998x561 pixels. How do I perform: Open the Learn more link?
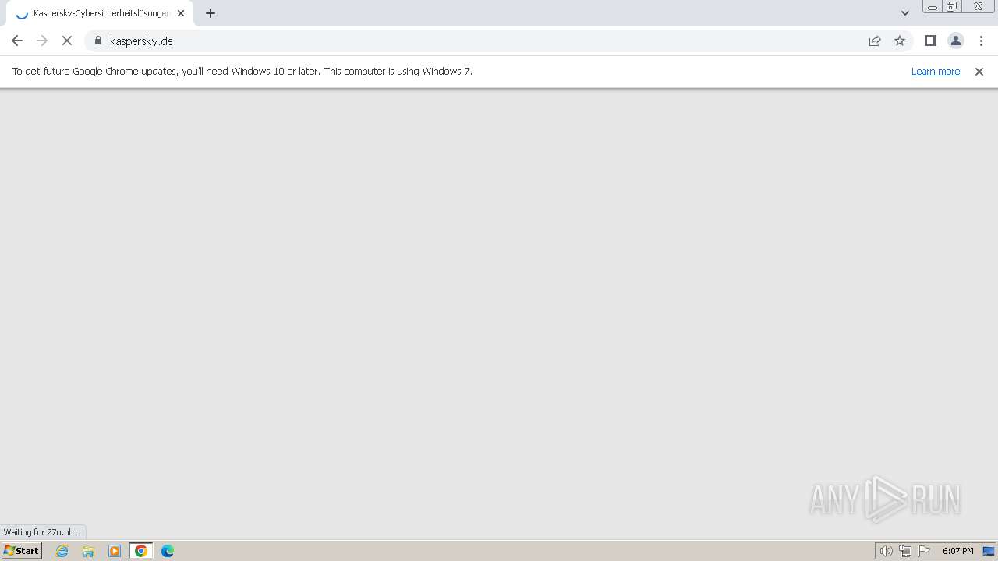tap(936, 72)
